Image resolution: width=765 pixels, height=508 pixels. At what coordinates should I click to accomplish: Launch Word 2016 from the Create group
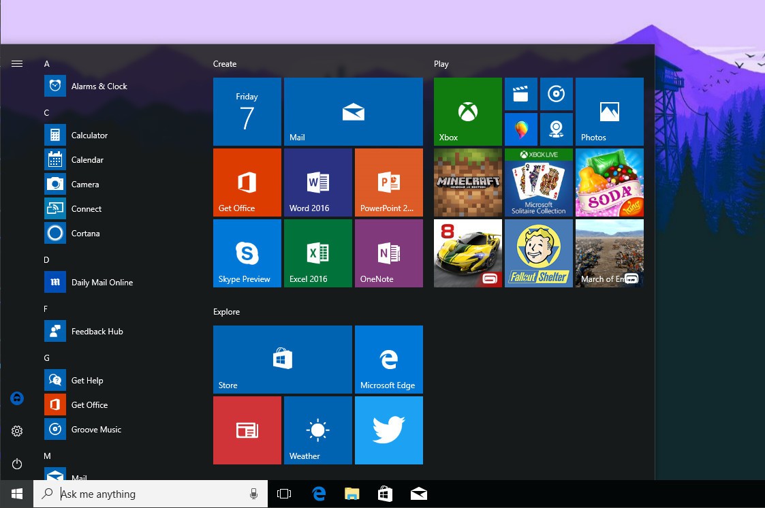click(317, 182)
